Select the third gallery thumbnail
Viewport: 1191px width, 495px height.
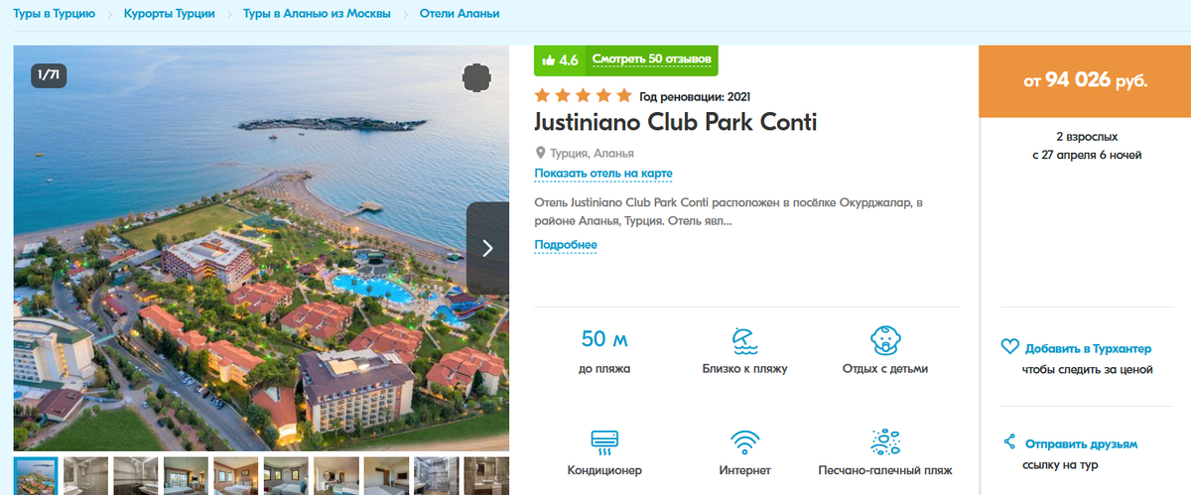(135, 475)
